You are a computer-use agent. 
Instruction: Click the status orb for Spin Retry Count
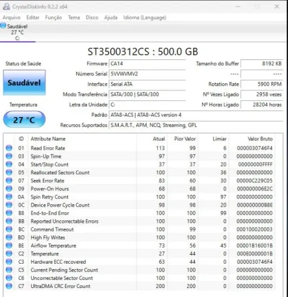[x=9, y=197]
